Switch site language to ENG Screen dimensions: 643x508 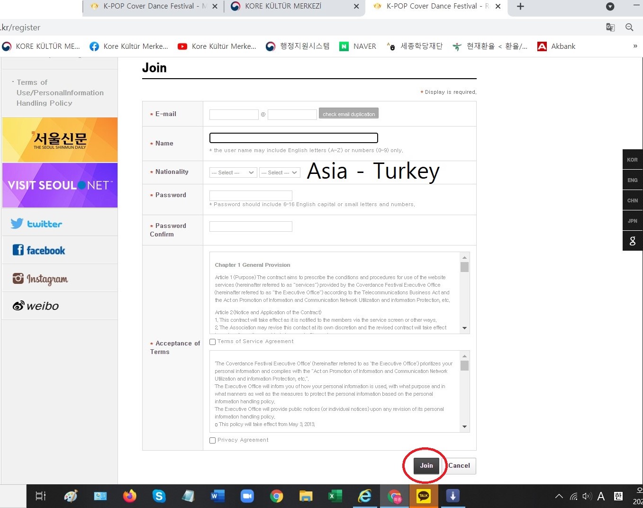pos(633,180)
